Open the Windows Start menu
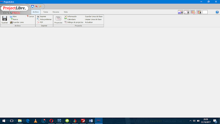220x124 pixels. click(4, 121)
